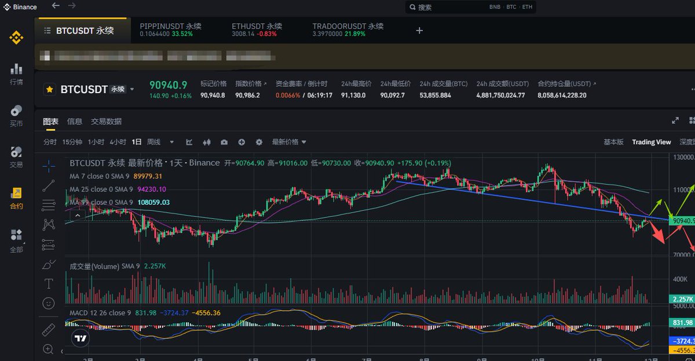Open the 交易数据 tab
695x361 pixels.
106,121
